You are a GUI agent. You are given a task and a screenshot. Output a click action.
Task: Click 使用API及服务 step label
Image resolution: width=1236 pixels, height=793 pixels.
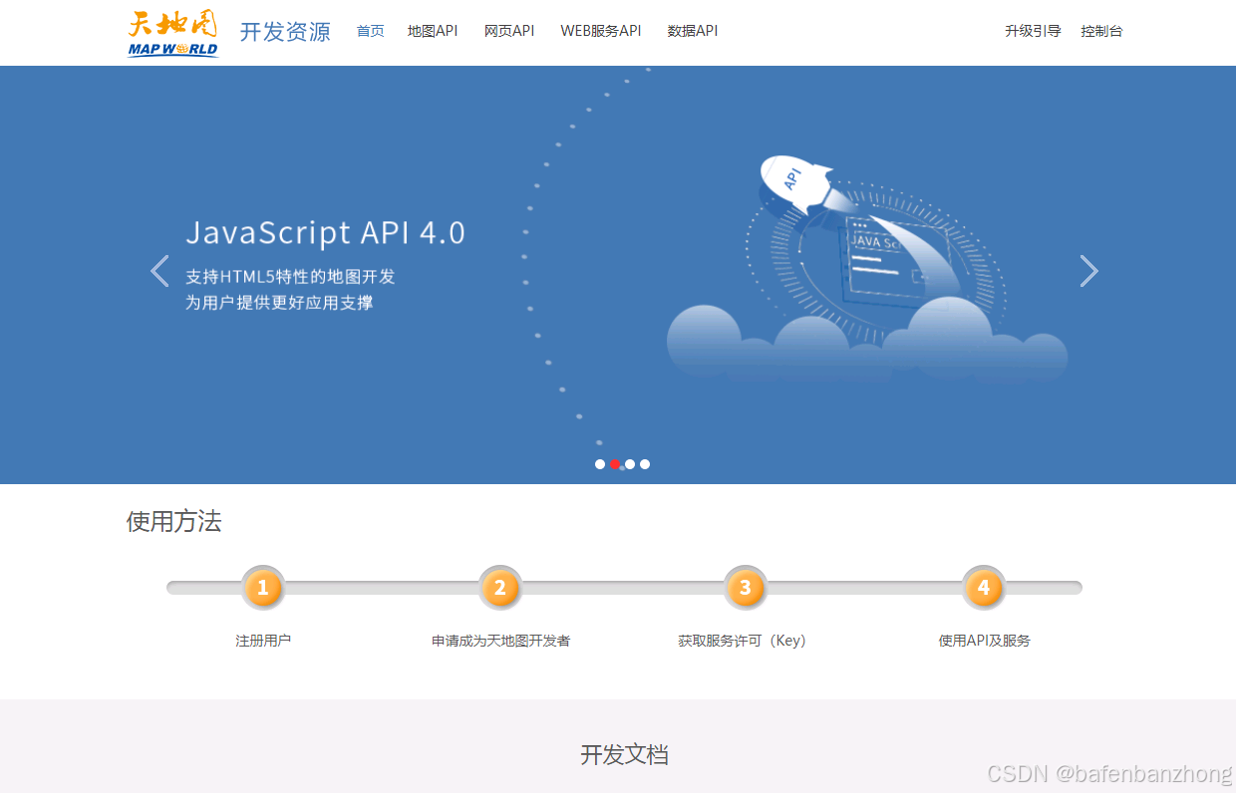[984, 641]
